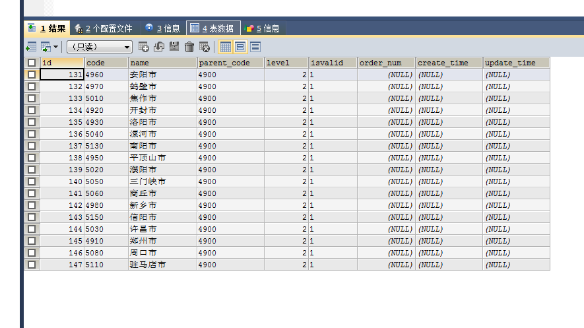Screen dimensions: 584x328
Task: Click the delete selected rows trash icon
Action: click(189, 47)
